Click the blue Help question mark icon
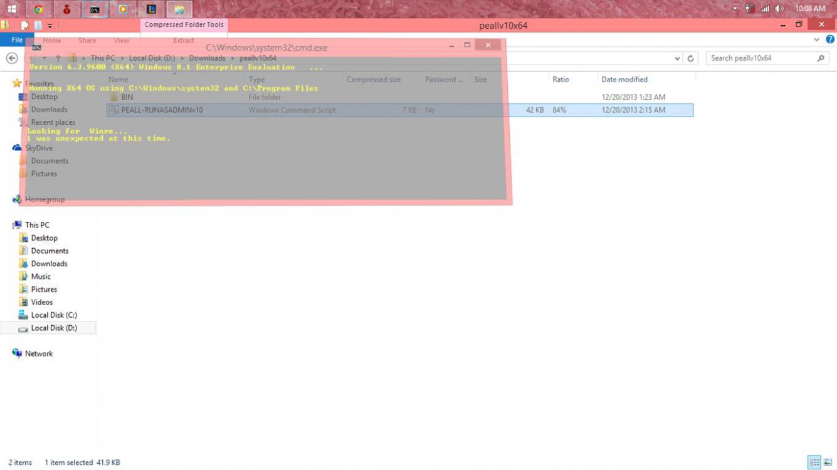This screenshot has height=470, width=837. pos(830,39)
